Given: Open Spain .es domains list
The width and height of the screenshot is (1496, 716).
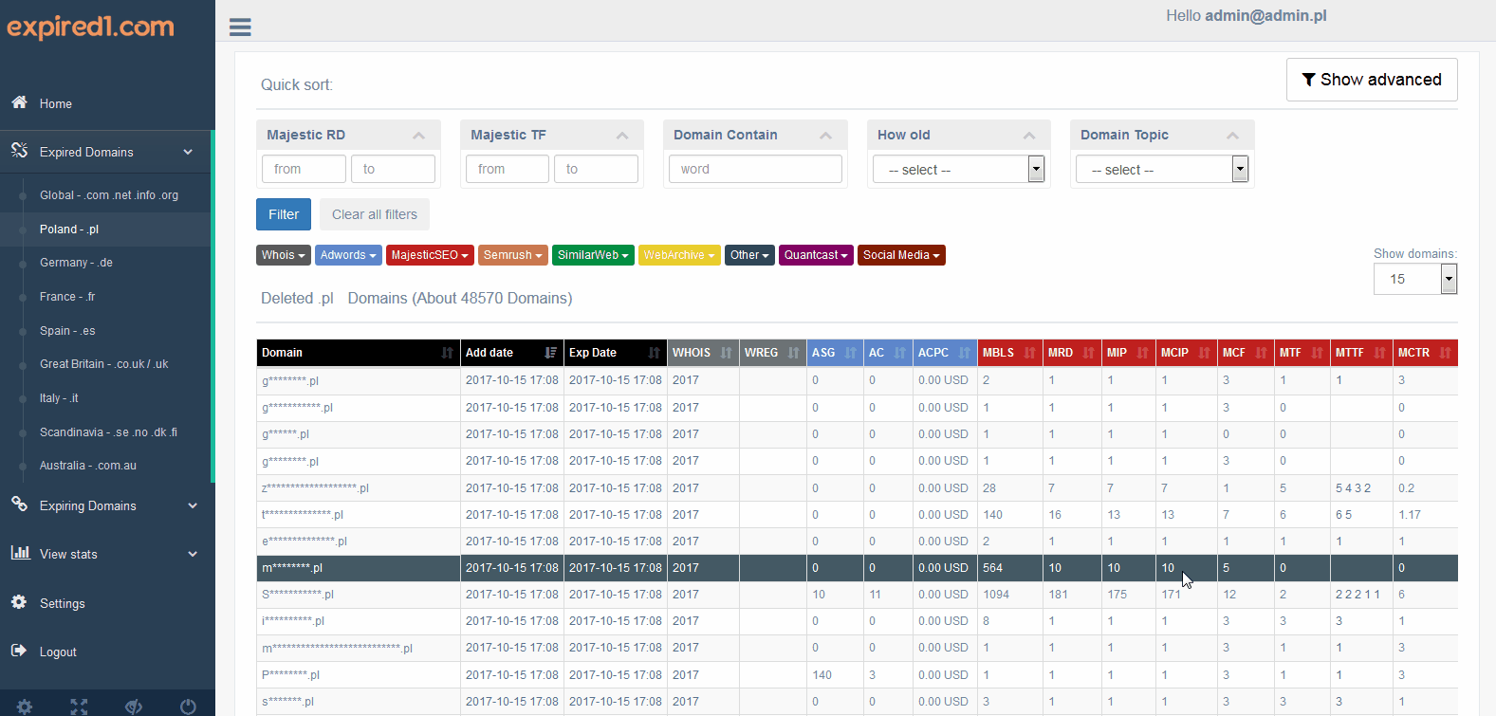Looking at the screenshot, I should point(67,331).
